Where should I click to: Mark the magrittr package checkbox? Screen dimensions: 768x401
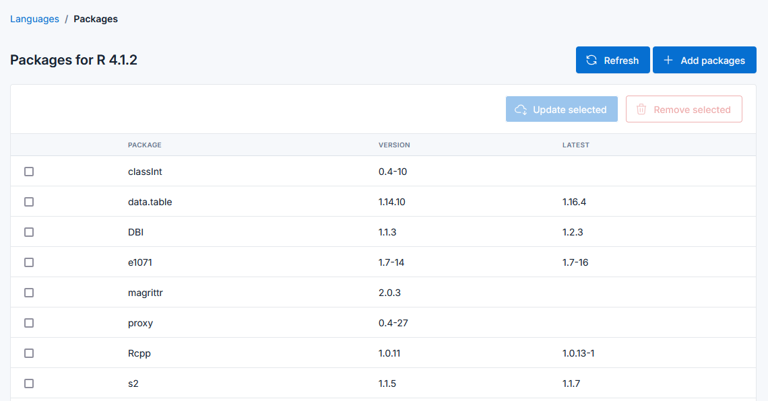[x=29, y=293]
